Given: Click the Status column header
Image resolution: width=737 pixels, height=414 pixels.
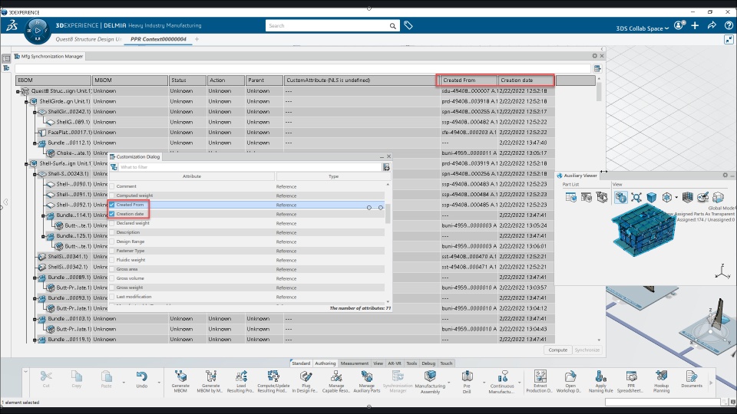Looking at the screenshot, I should pos(187,80).
